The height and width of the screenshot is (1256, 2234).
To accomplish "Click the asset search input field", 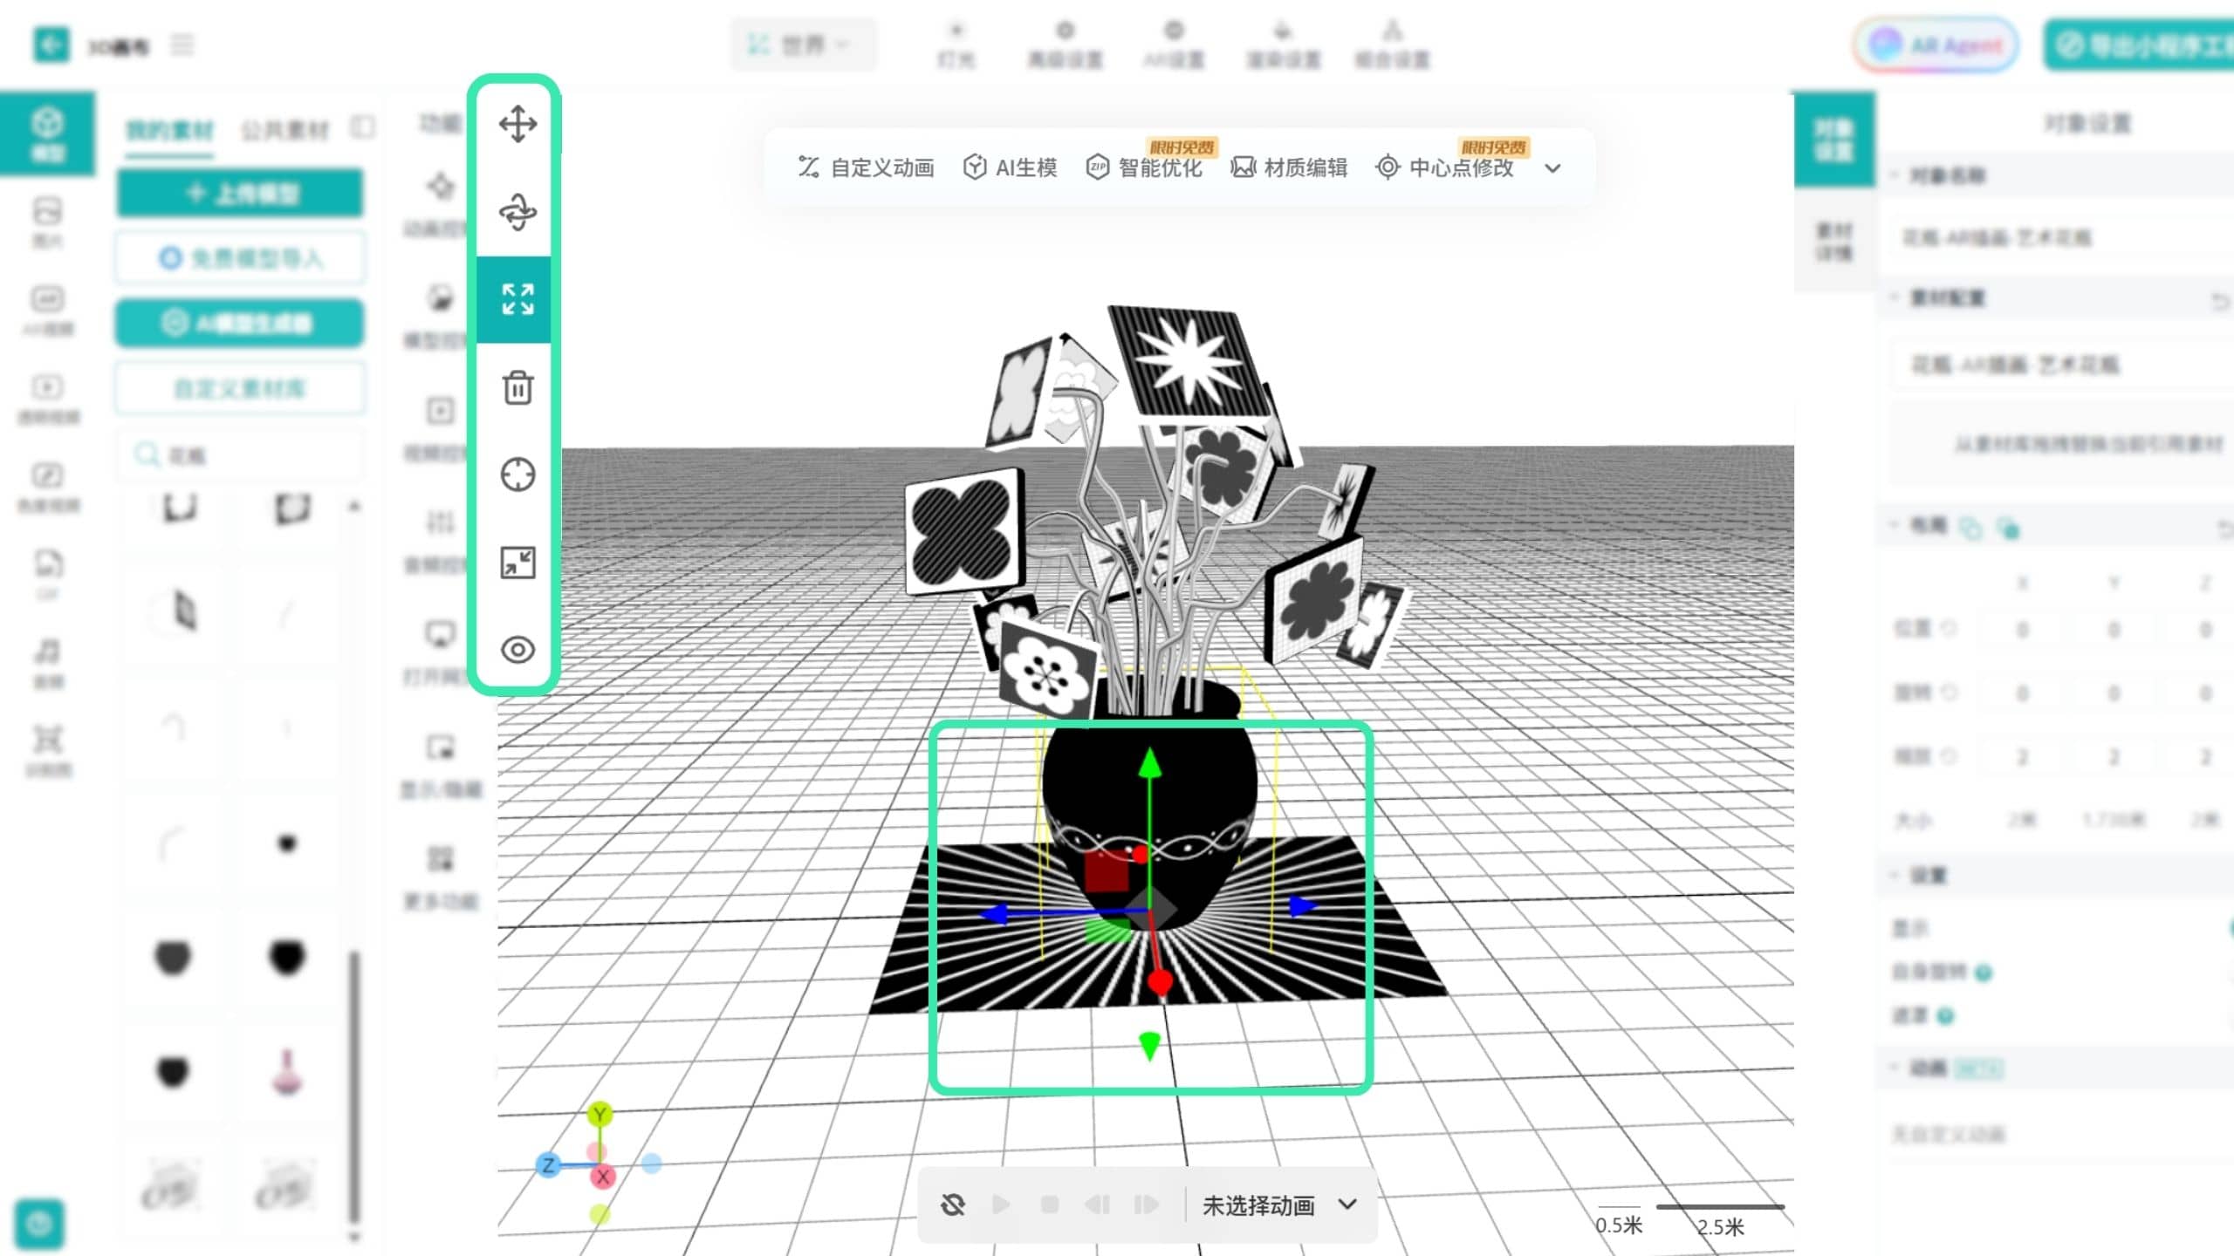I will 240,454.
